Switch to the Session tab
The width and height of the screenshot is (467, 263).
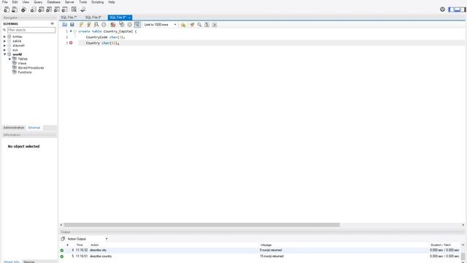(29, 262)
